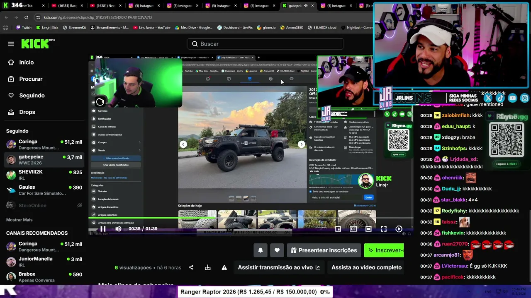View site information icon in address bar
The height and width of the screenshot is (298, 531).
[38, 17]
